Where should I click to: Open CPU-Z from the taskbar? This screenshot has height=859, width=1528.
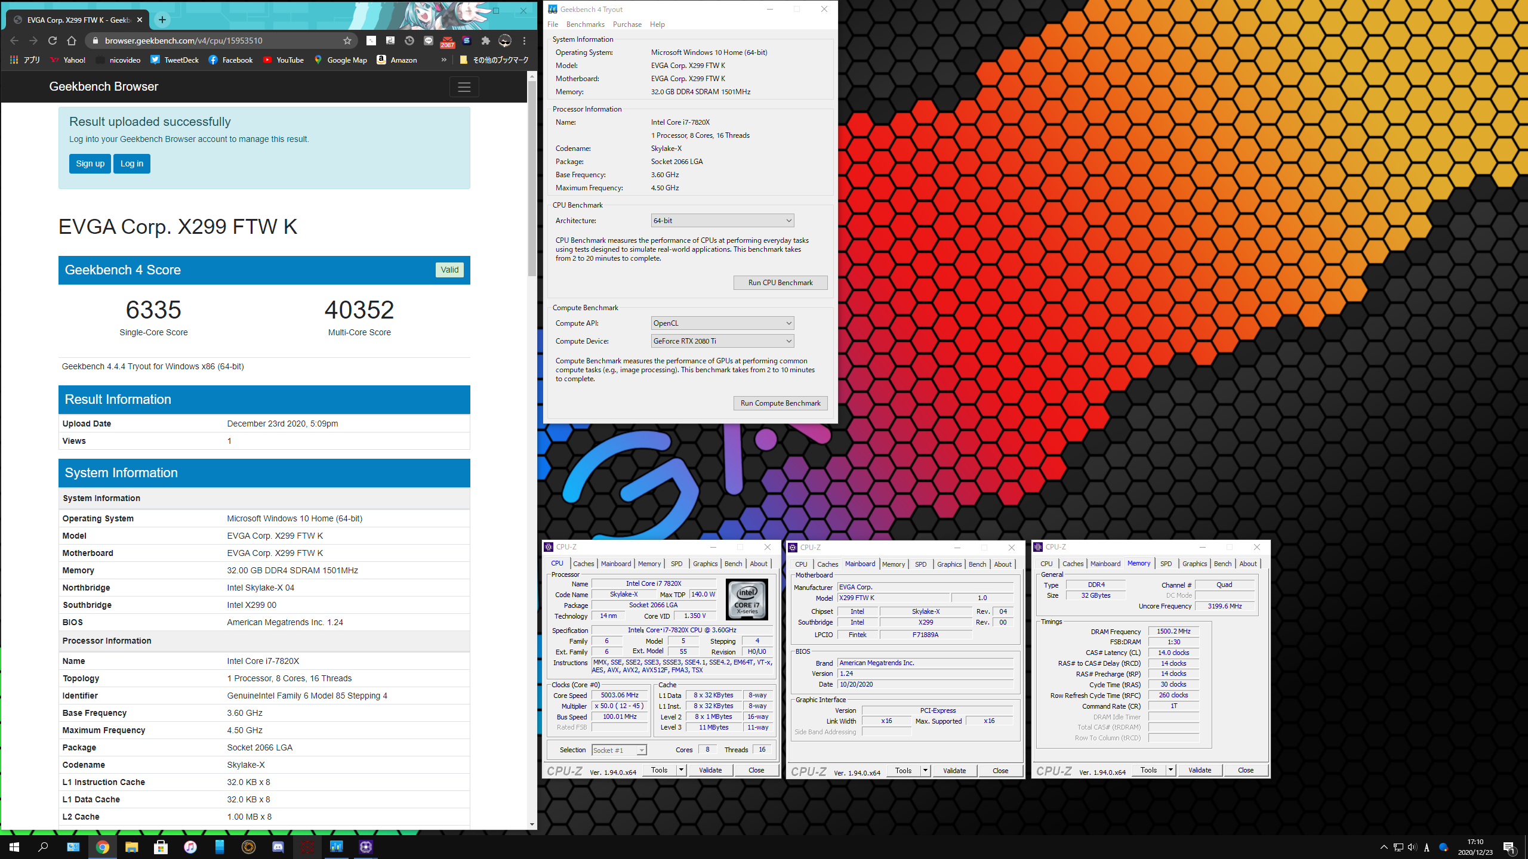[x=365, y=847]
